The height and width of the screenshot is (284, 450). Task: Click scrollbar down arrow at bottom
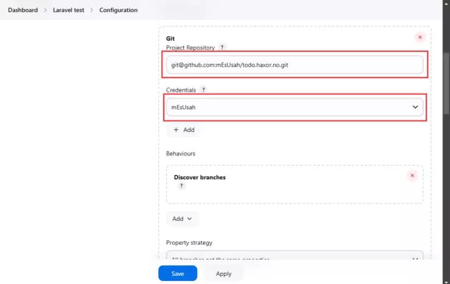pyautogui.click(x=446, y=282)
